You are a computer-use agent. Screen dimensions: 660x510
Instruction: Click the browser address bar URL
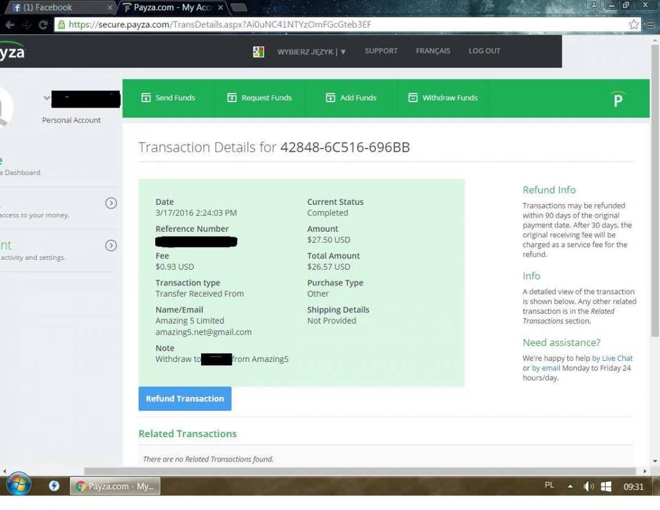244,25
